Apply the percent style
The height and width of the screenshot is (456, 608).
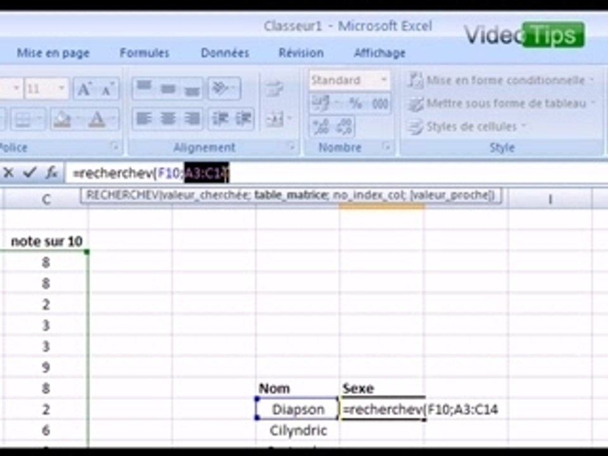pyautogui.click(x=355, y=103)
